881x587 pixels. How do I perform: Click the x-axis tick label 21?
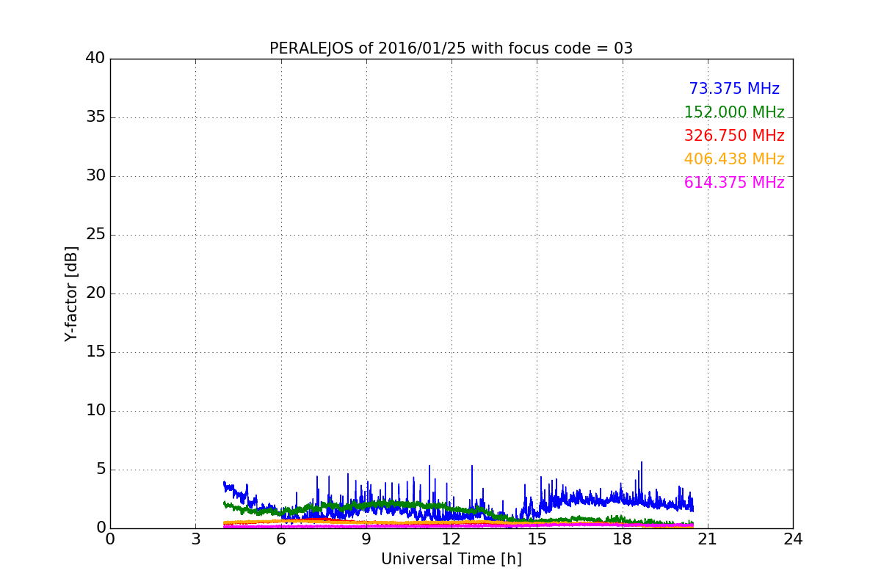click(708, 539)
